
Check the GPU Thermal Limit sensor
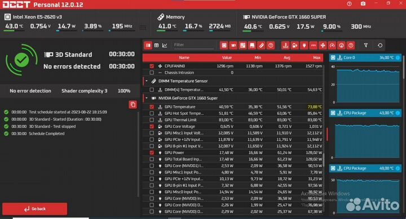pos(152,120)
